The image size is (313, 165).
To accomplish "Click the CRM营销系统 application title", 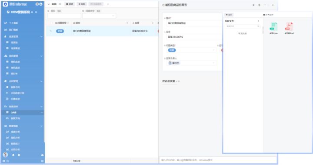I will click(x=20, y=12).
